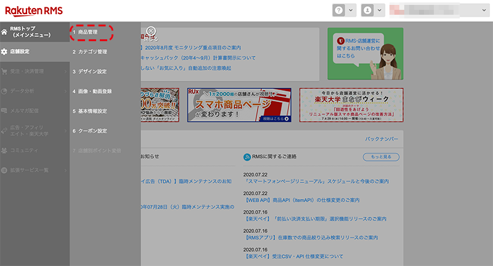The height and width of the screenshot is (266, 493).
Task: Open 【WEB API】商品API 仕様変更のご案内 link
Action: pyautogui.click(x=301, y=200)
